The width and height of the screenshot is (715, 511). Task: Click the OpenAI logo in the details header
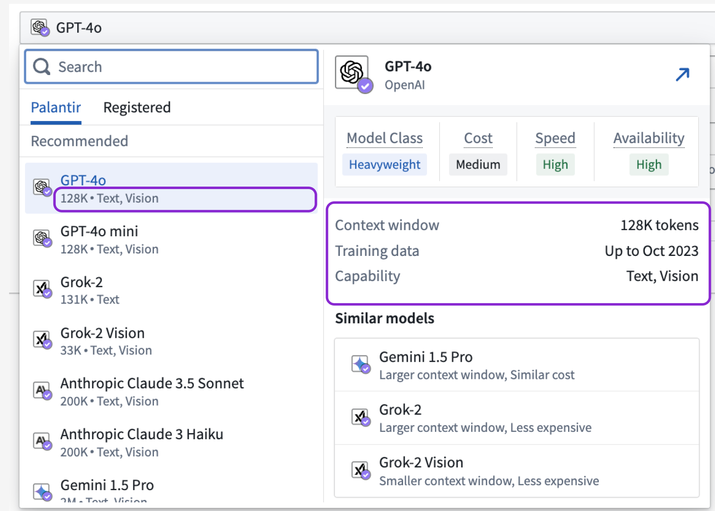pyautogui.click(x=354, y=74)
